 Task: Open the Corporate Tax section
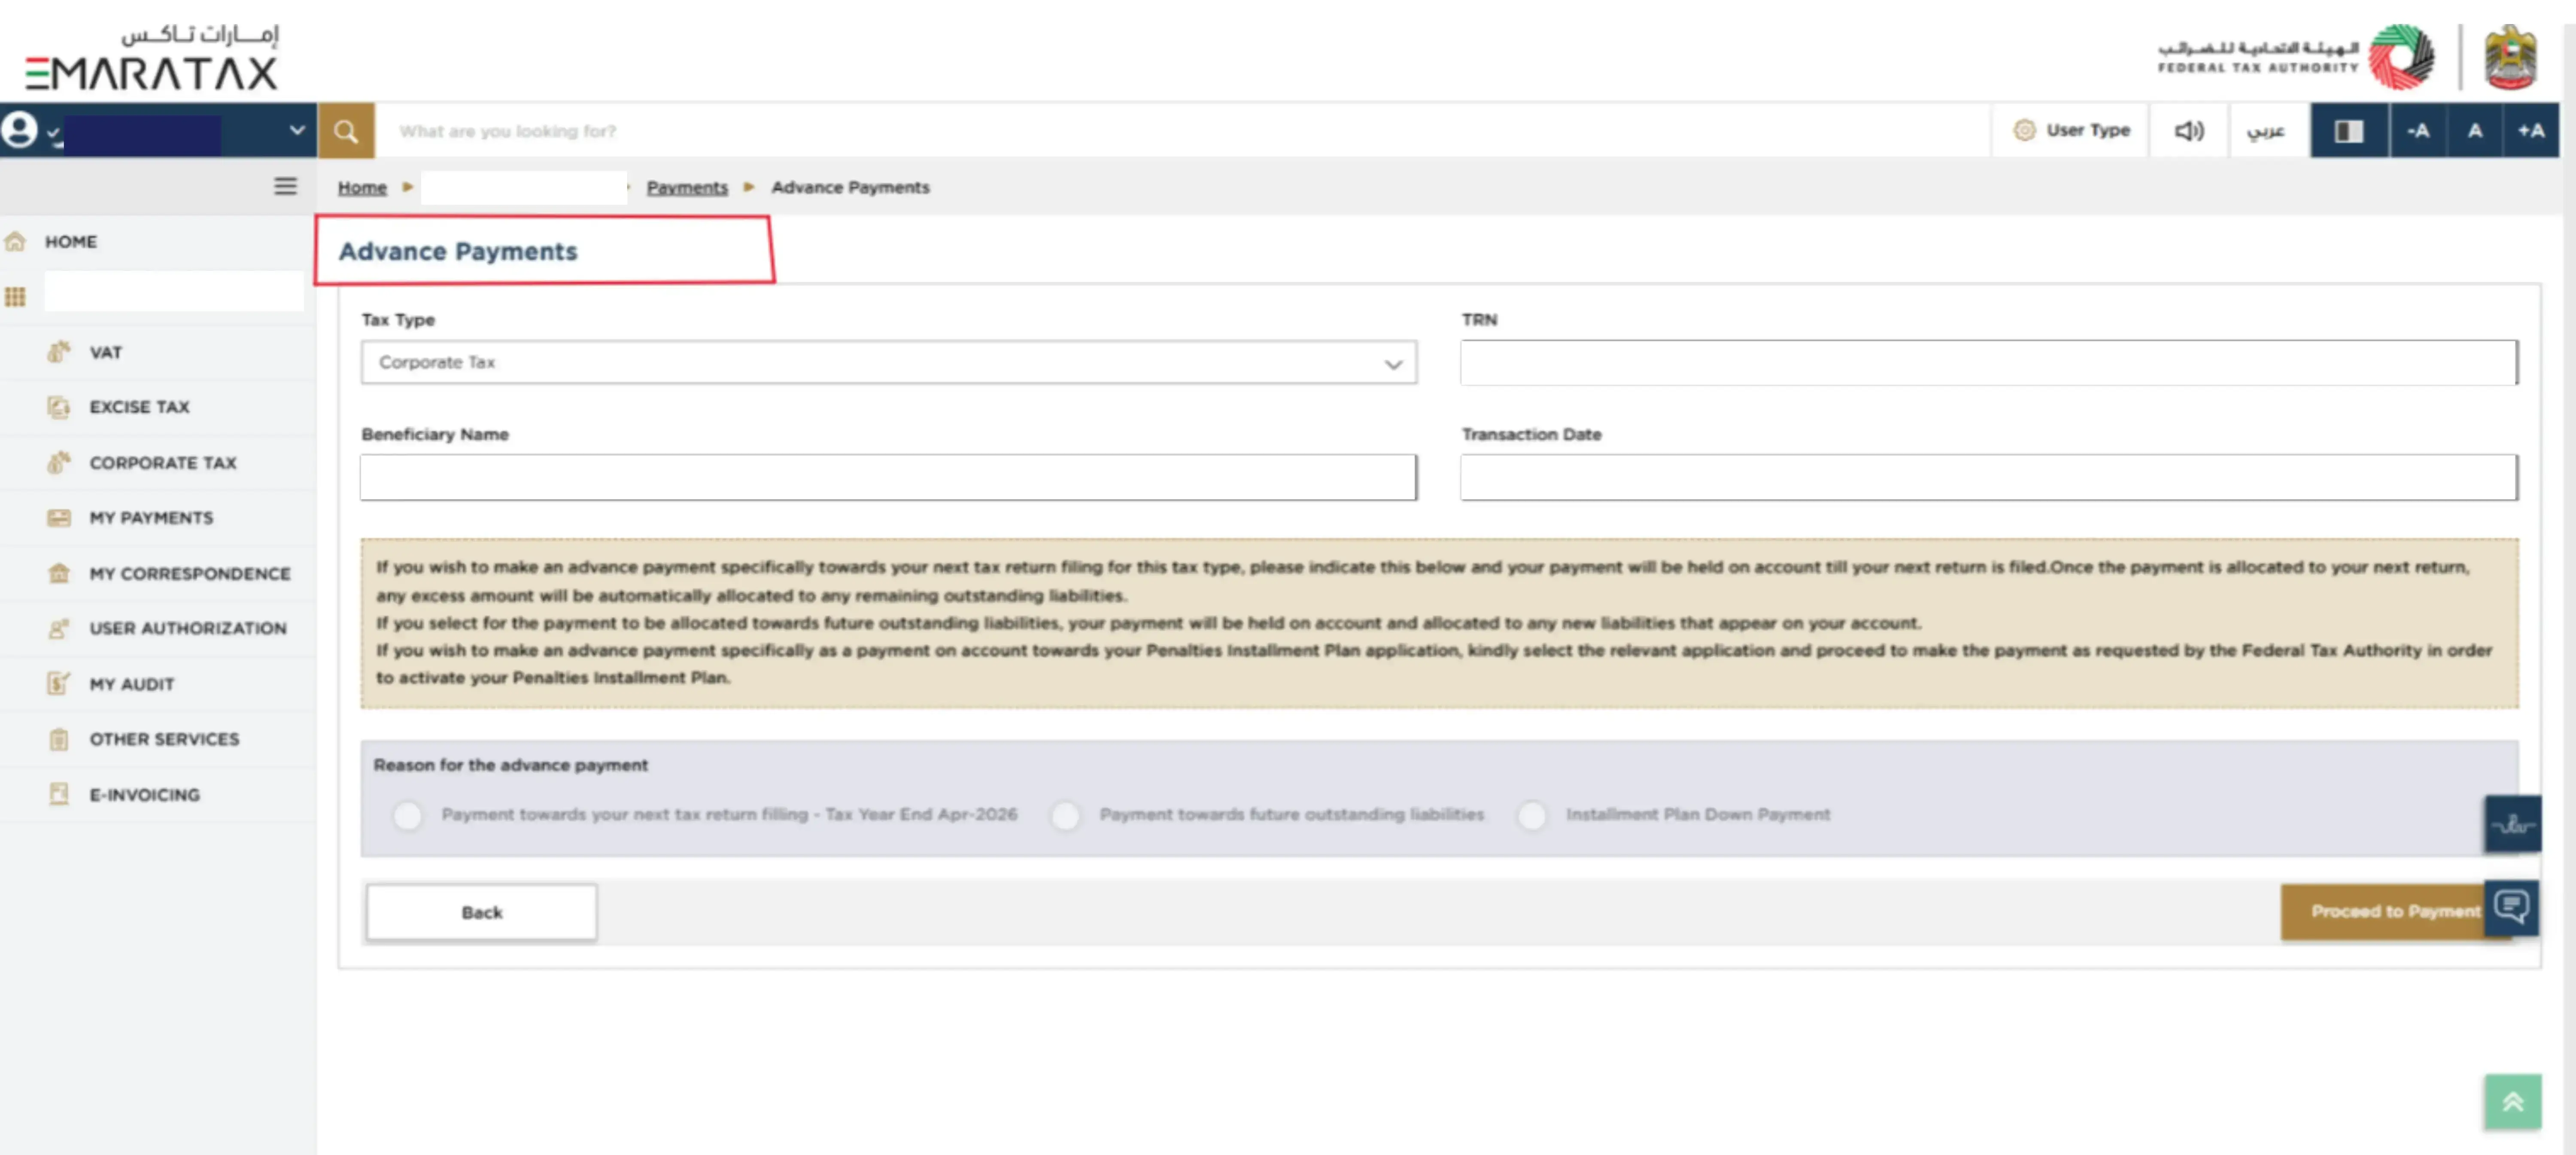(x=163, y=462)
